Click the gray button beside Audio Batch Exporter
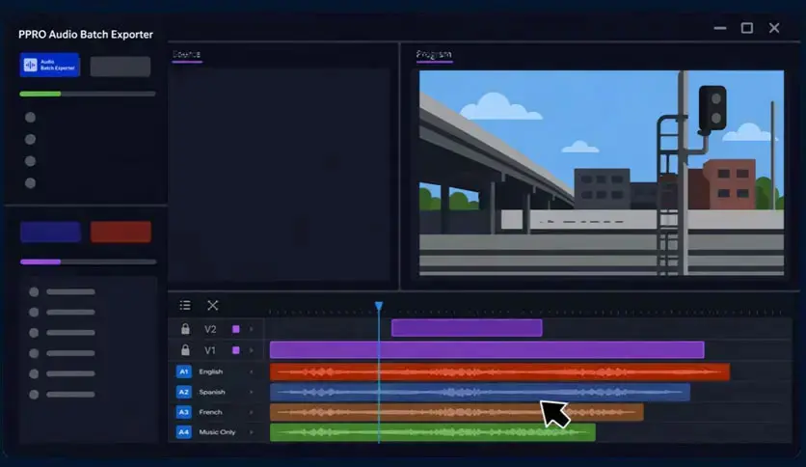Screen dimensions: 806x467 [121, 67]
